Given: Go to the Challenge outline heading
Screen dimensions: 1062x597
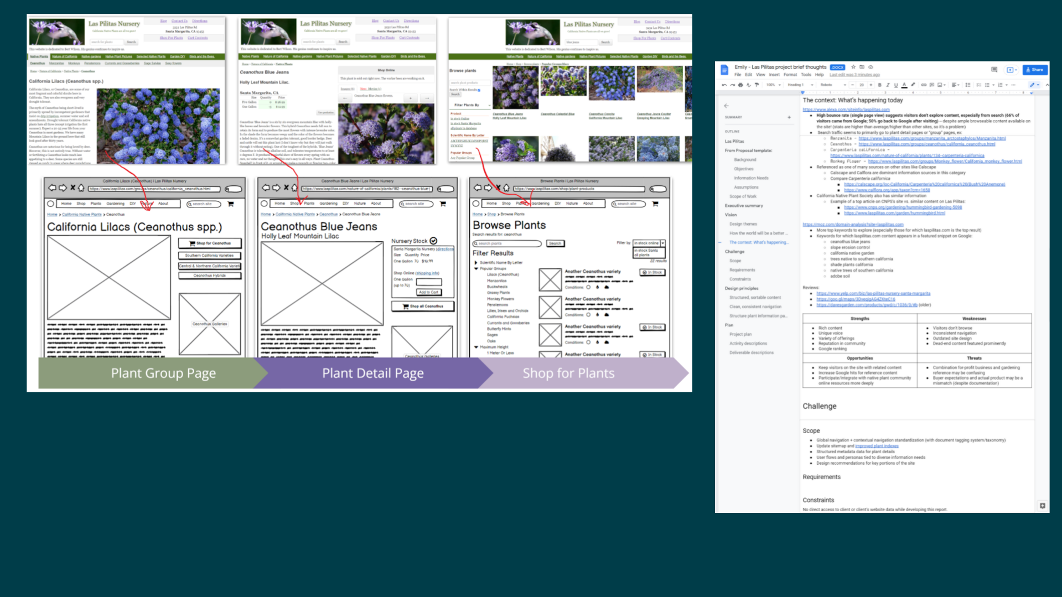Looking at the screenshot, I should [x=735, y=252].
